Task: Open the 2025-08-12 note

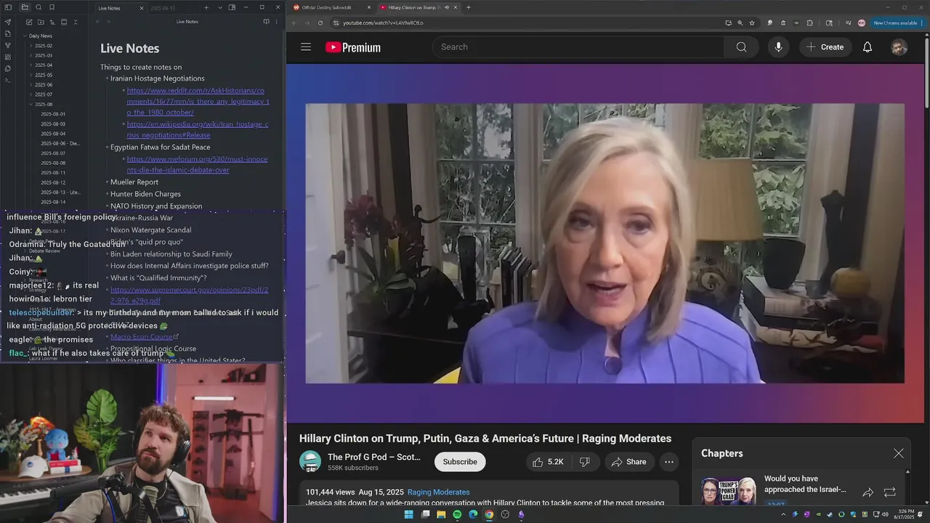Action: [x=53, y=182]
